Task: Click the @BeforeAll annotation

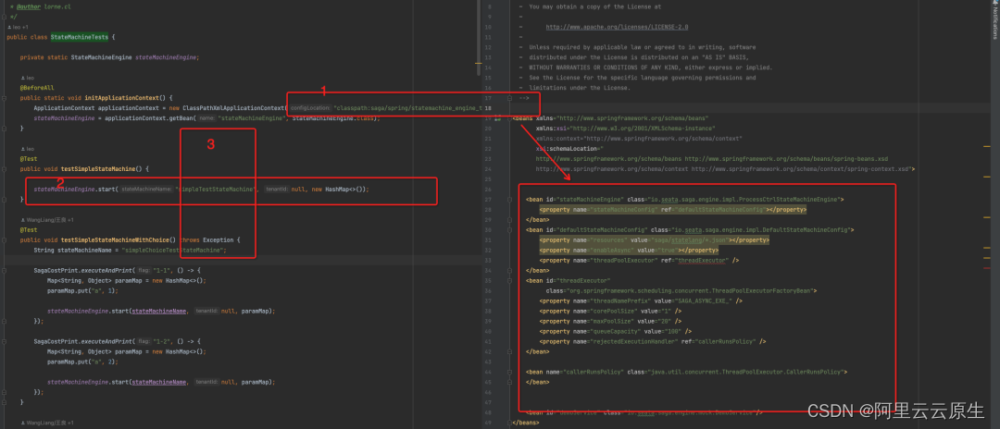Action: click(36, 88)
